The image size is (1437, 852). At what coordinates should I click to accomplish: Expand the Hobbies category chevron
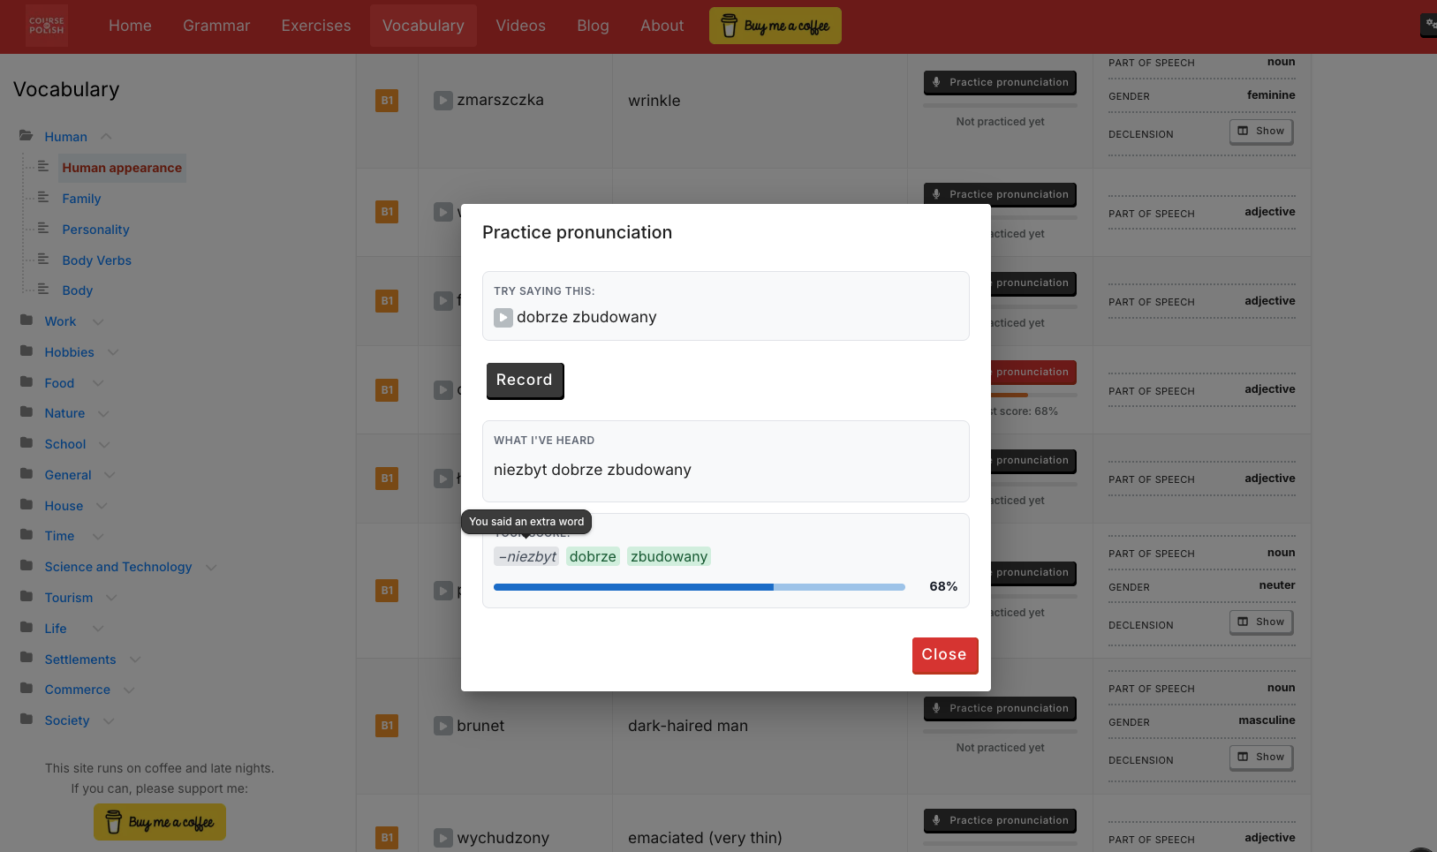coord(113,352)
